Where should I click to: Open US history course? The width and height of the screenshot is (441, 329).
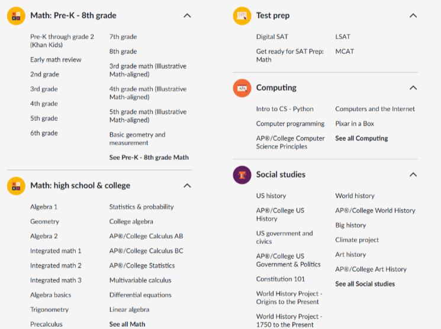point(271,196)
